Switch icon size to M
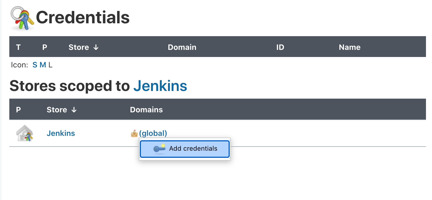 pyautogui.click(x=43, y=65)
